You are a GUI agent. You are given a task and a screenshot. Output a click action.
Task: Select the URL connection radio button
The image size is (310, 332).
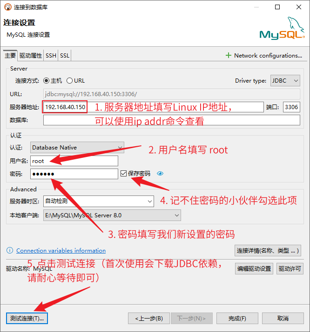[70, 80]
